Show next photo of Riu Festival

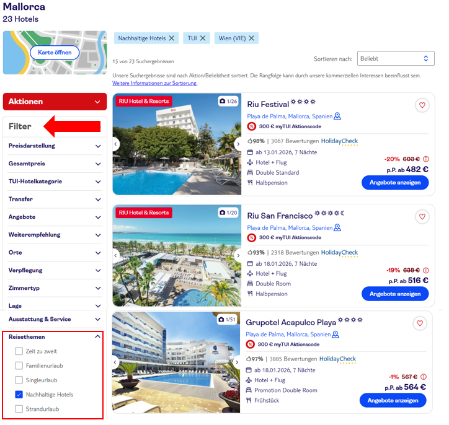(x=238, y=144)
